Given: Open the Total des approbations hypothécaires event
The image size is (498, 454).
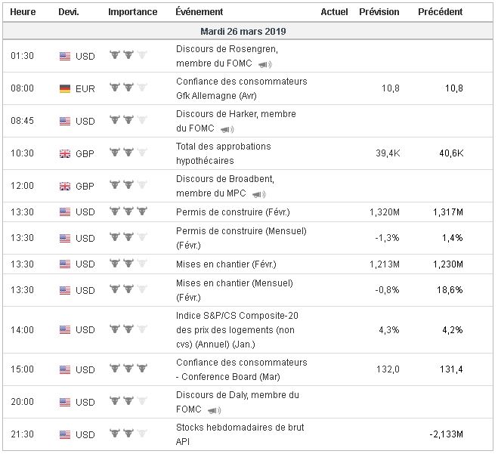Looking at the screenshot, I should (223, 153).
